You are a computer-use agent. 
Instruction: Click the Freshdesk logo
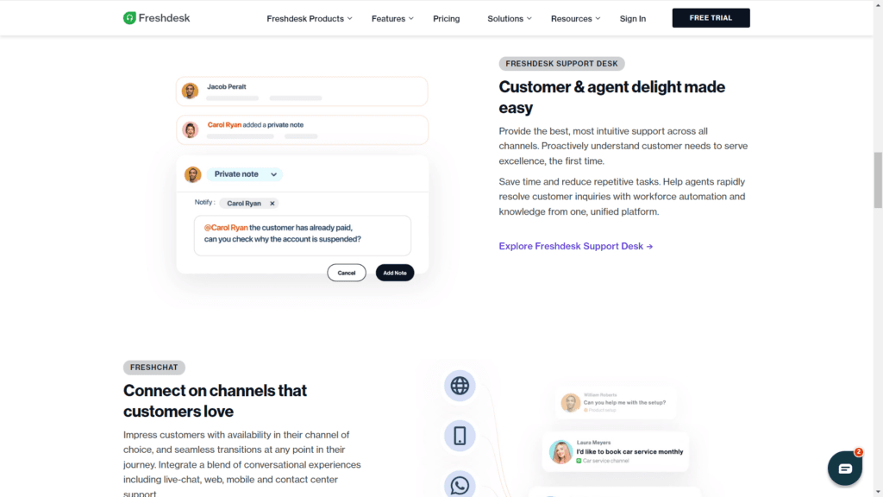pos(156,17)
